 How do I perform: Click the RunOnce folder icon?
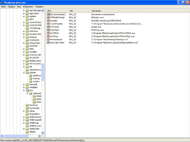(x=27, y=105)
